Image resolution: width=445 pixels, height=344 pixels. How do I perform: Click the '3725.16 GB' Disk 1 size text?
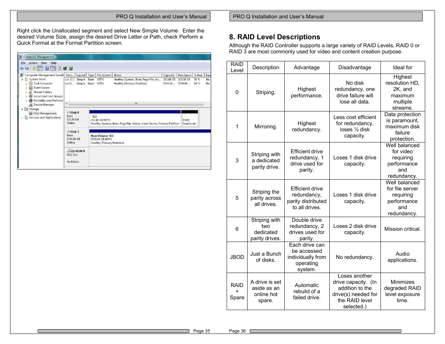(74, 139)
